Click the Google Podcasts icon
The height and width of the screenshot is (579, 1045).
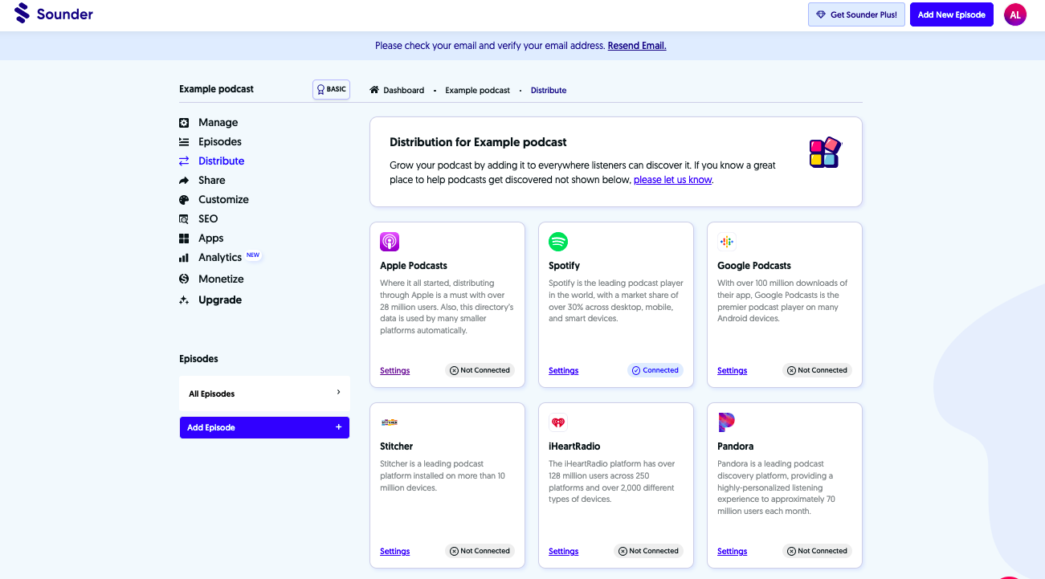(727, 241)
